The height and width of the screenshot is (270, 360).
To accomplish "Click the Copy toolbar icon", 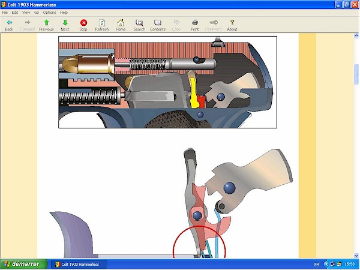I will tap(176, 23).
